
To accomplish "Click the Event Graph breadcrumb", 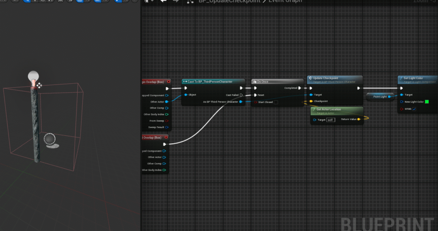I will pos(285,1).
